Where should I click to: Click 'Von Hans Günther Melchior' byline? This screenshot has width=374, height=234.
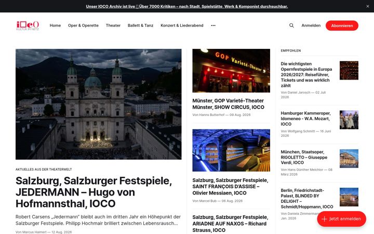(306, 172)
